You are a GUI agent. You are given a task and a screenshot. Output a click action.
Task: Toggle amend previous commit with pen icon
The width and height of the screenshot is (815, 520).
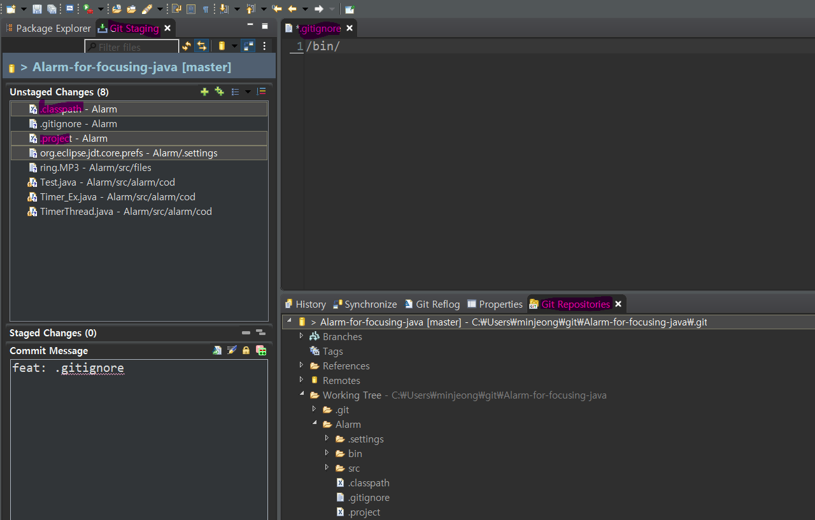[x=231, y=350]
